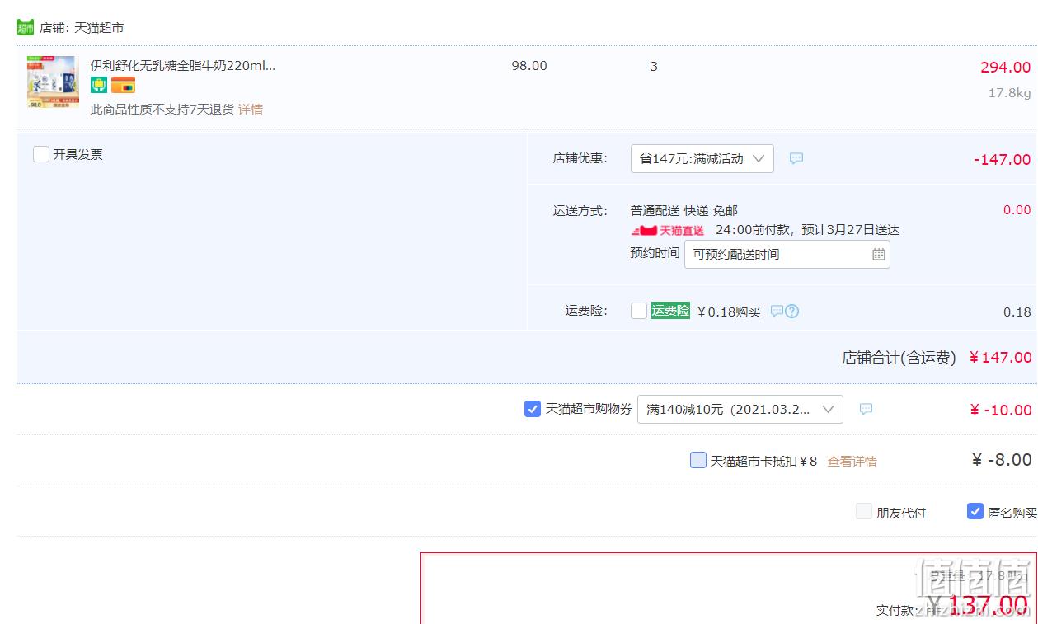
Task: Toggle the 朋友代付 checkbox
Action: click(x=864, y=511)
